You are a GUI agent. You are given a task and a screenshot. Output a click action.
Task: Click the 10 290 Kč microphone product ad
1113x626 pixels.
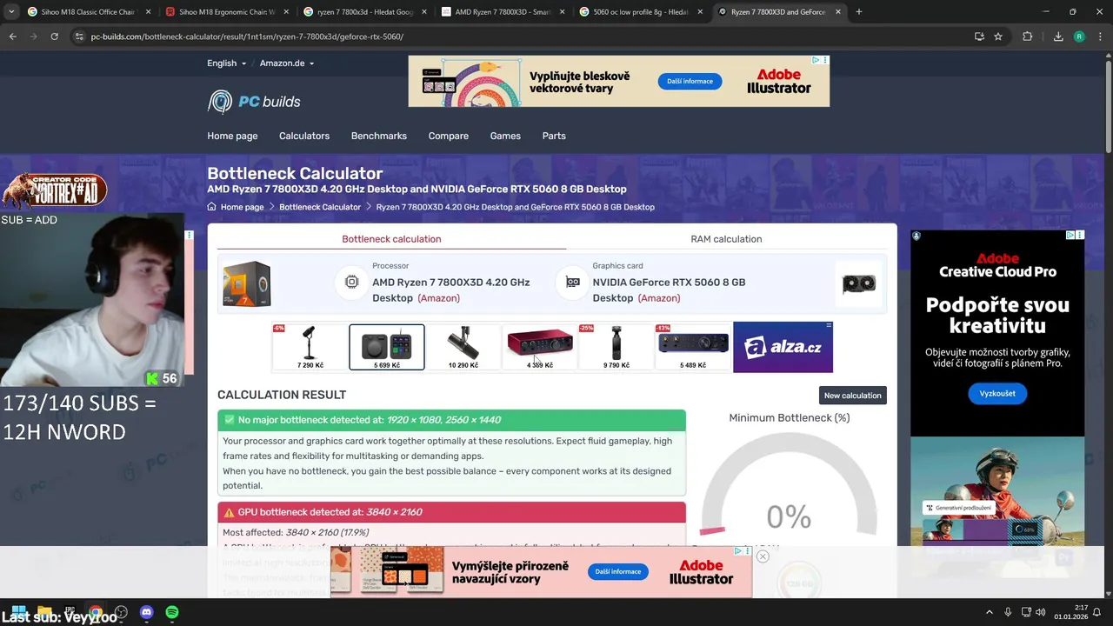(463, 347)
